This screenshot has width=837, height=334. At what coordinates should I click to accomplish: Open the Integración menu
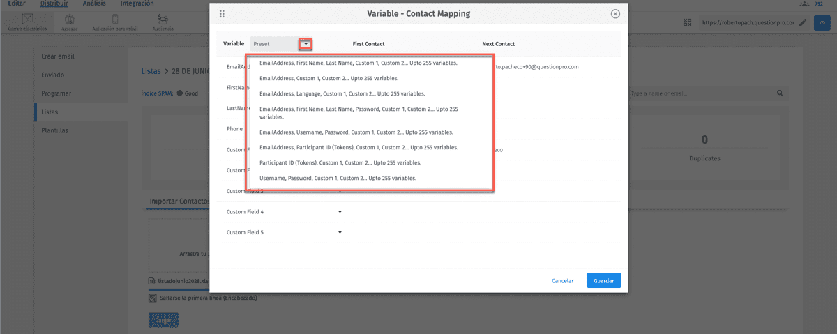pos(137,4)
